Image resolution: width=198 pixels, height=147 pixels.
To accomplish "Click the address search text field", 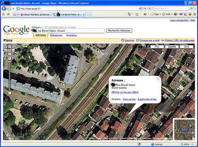I will point(69,31).
